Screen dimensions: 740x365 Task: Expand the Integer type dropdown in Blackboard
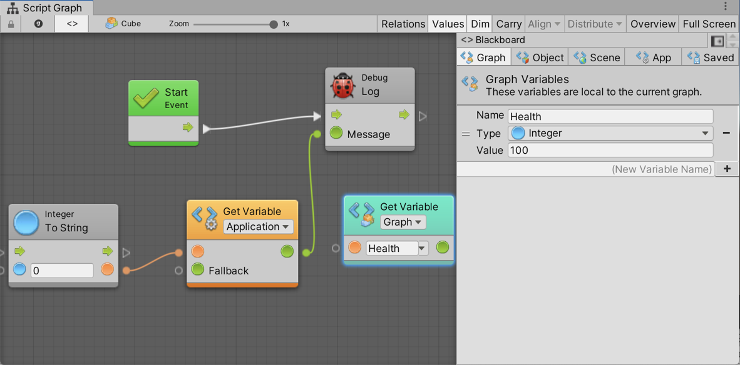pos(610,133)
